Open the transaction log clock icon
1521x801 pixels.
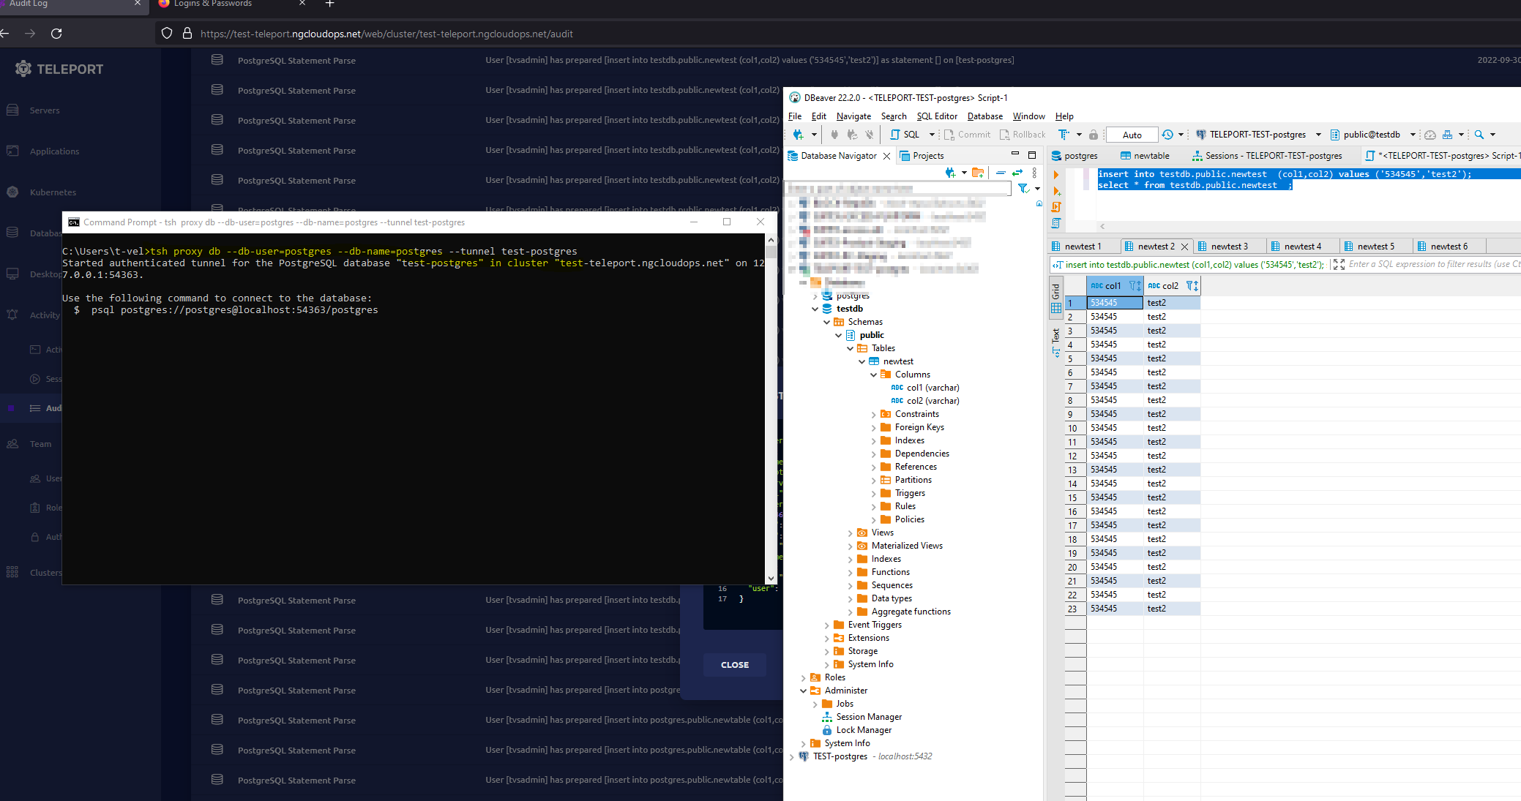(x=1167, y=135)
